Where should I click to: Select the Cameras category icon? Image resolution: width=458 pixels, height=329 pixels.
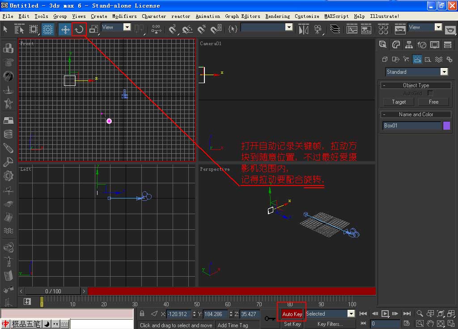[417, 59]
